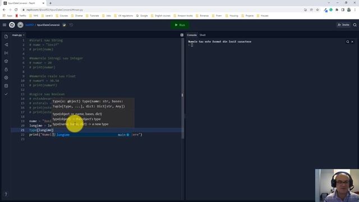
Task: Open the Google bookmark
Action: pos(142,16)
